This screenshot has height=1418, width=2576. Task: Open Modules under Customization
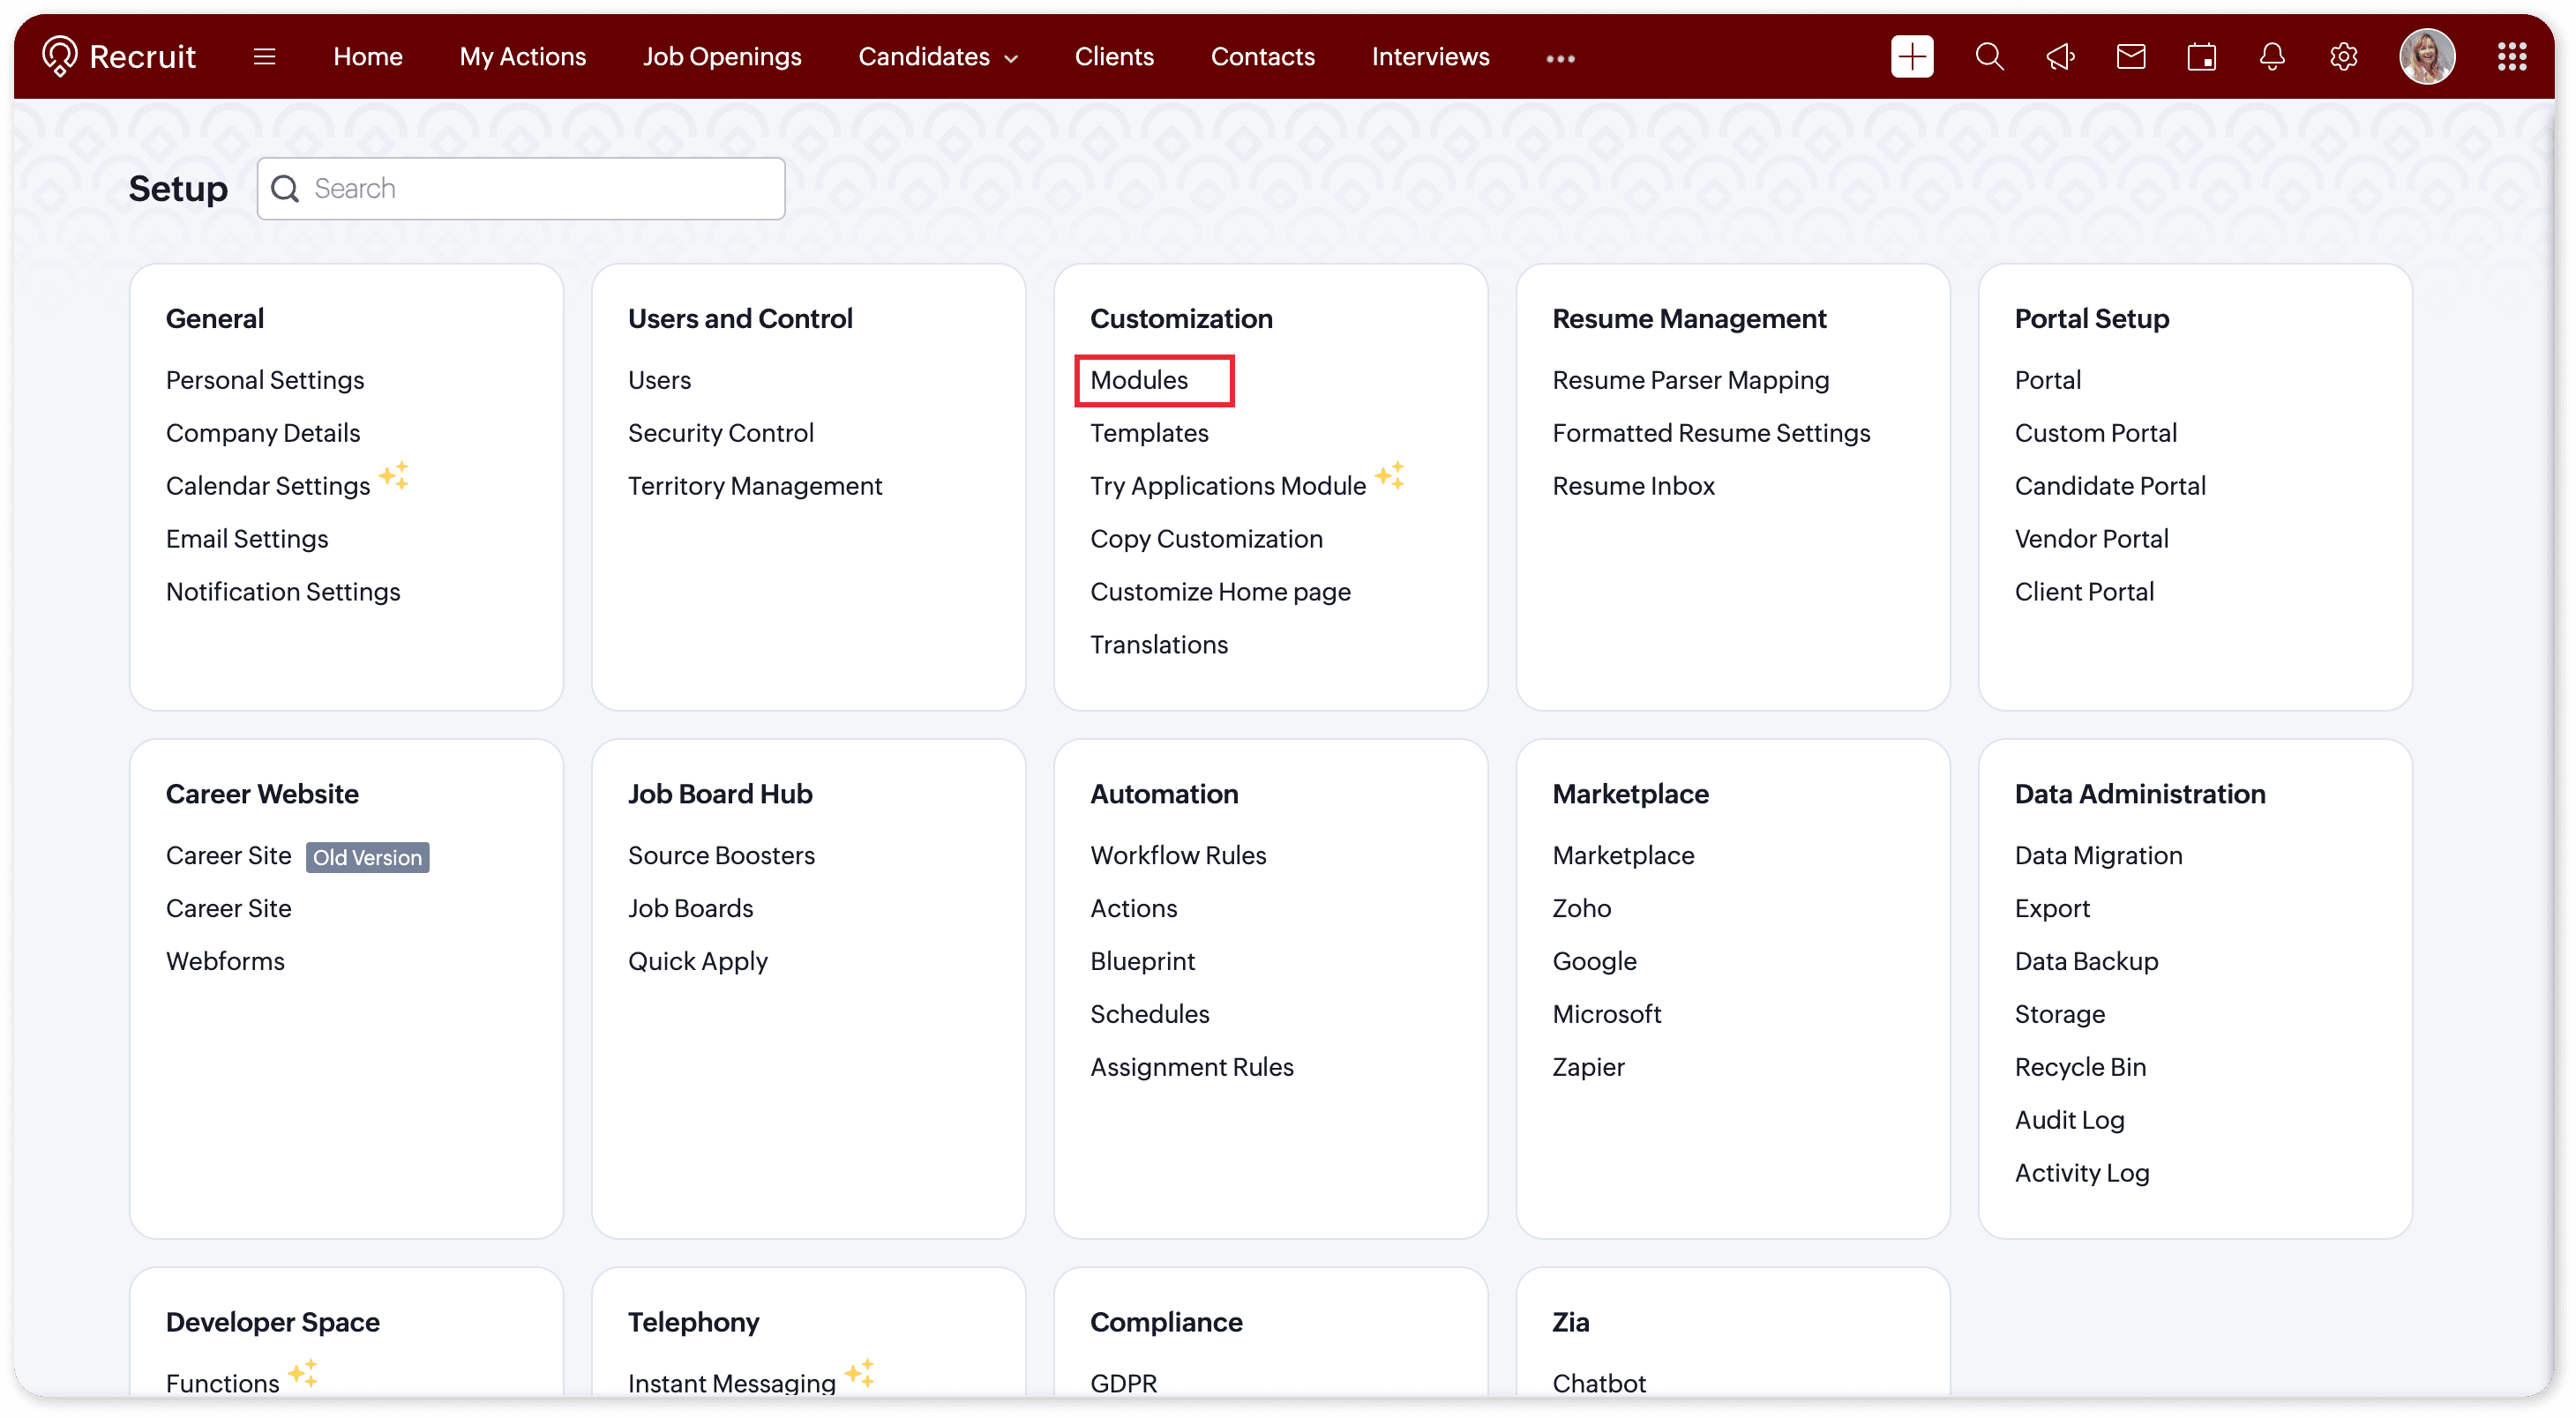1139,380
